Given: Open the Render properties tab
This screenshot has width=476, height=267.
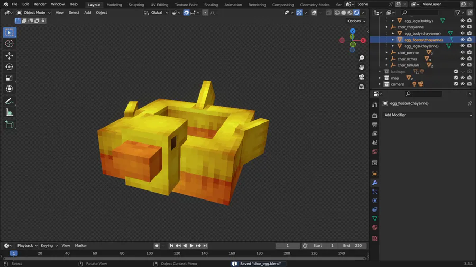Looking at the screenshot, I should pyautogui.click(x=374, y=116).
